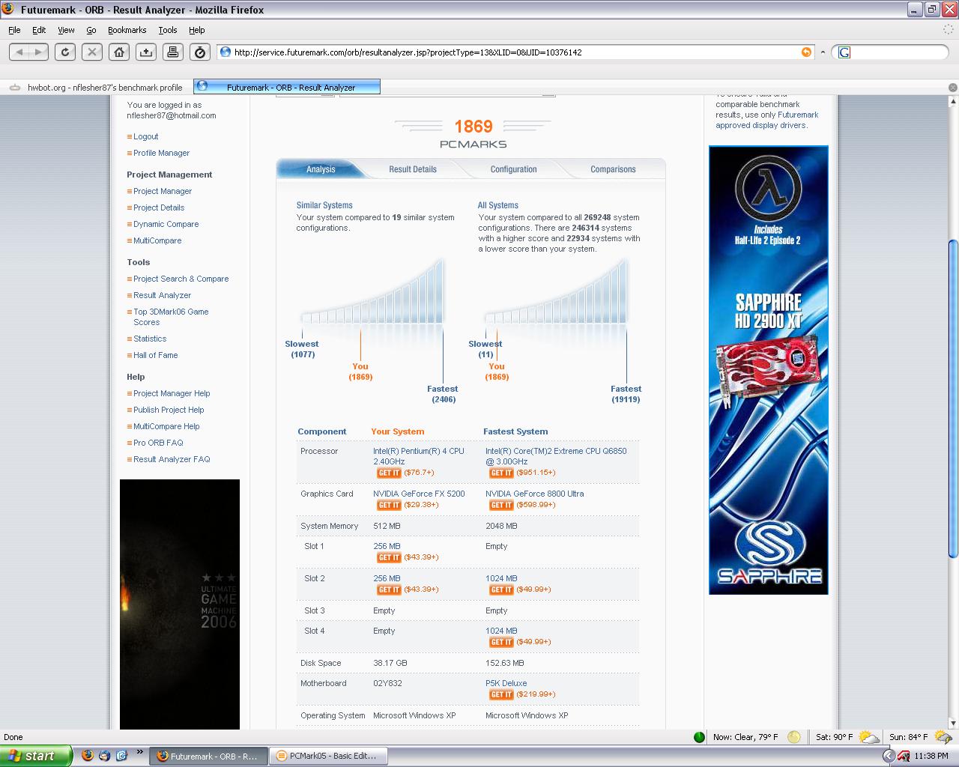Click the P5K Deluxe motherboard link

[506, 683]
